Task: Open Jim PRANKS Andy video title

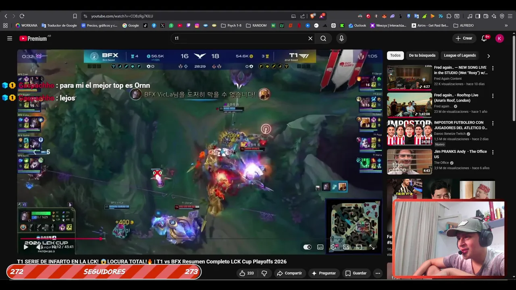Action: (x=460, y=154)
